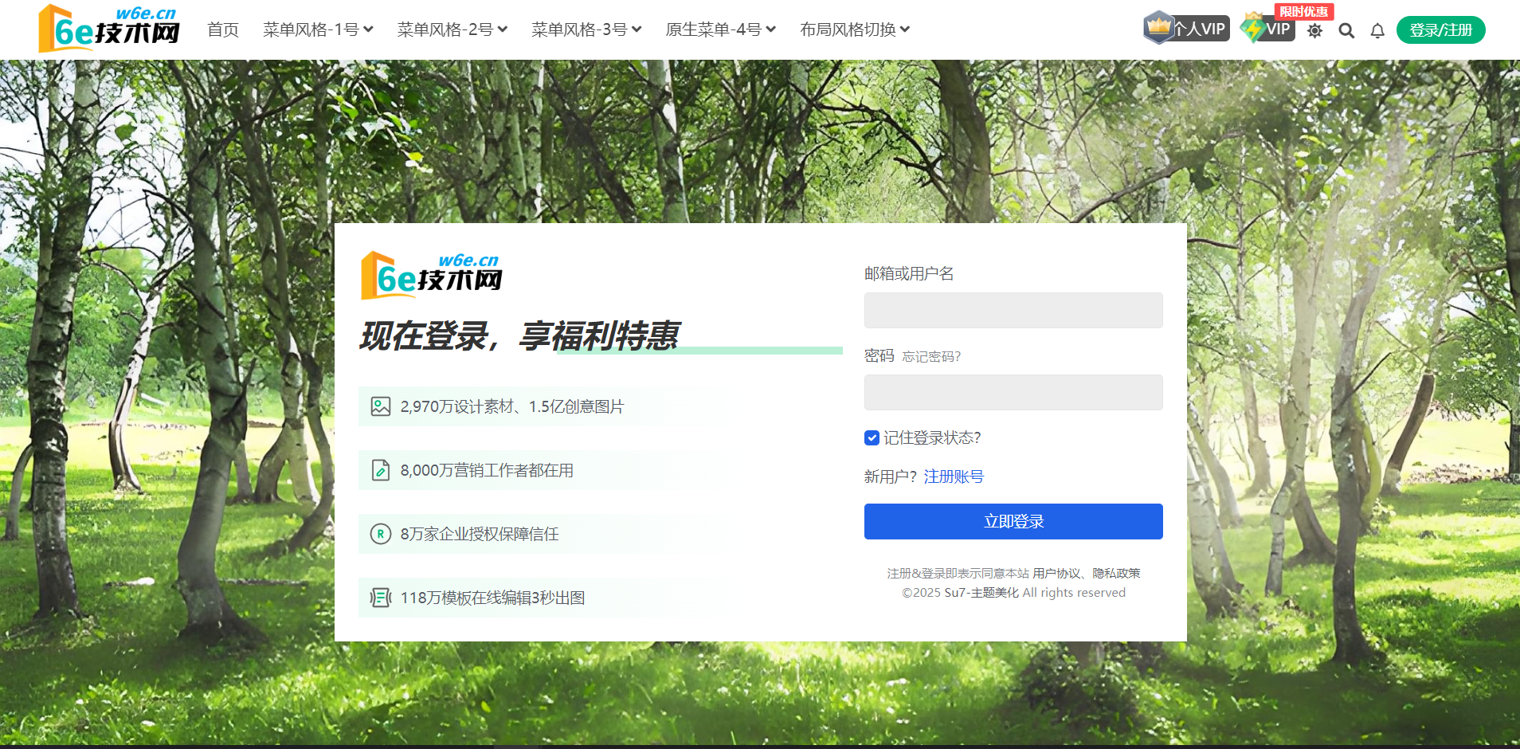Open the 原生菜单-4号 menu item
Image resolution: width=1520 pixels, height=749 pixels.
[720, 29]
